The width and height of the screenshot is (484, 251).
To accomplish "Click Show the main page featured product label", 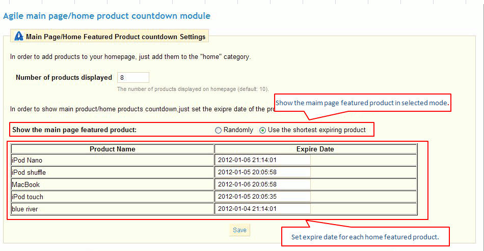I will click(x=74, y=130).
